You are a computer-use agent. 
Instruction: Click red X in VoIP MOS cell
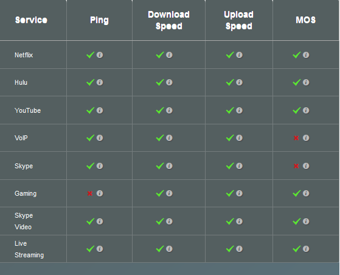click(296, 138)
